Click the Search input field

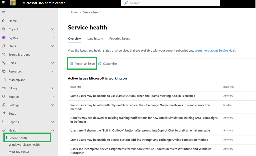[170, 3]
